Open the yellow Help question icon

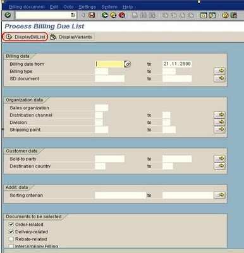pyautogui.click(x=225, y=15)
